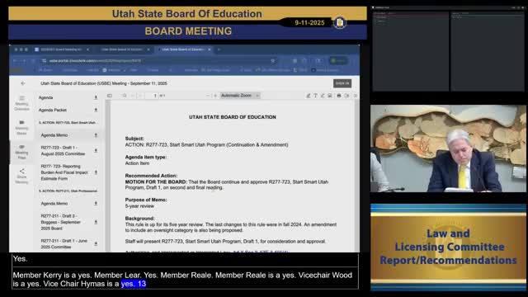Select the ACTION: R277-723 Start Smart Utah heading

(x=68, y=123)
